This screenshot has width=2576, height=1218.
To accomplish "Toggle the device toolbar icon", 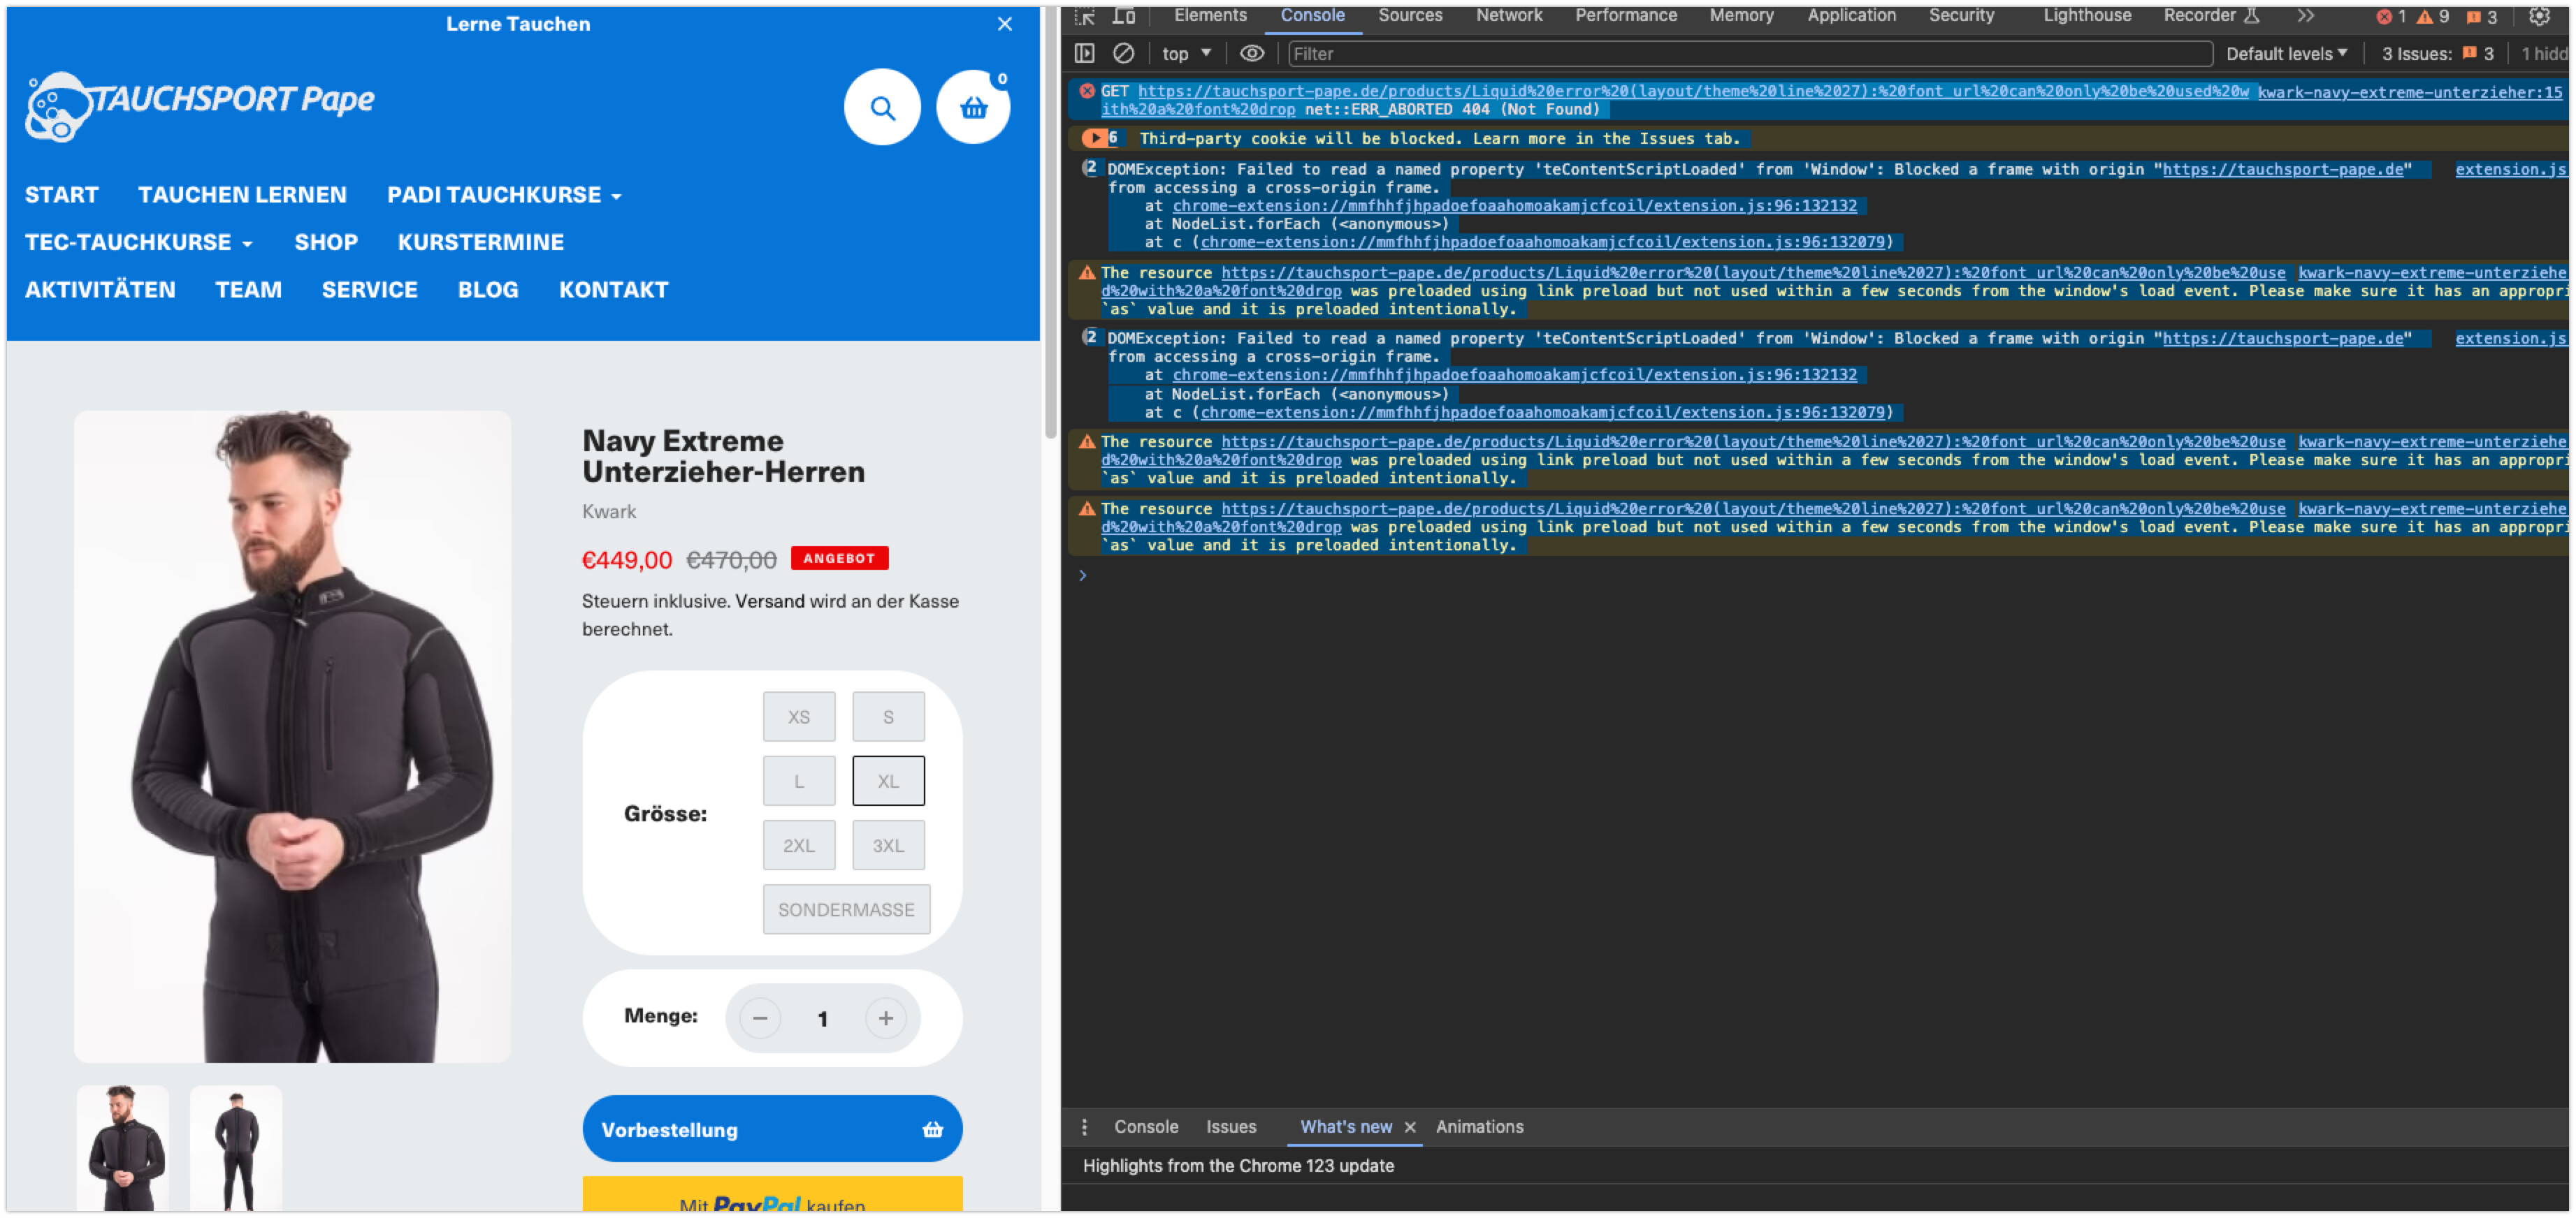I will pyautogui.click(x=1125, y=16).
